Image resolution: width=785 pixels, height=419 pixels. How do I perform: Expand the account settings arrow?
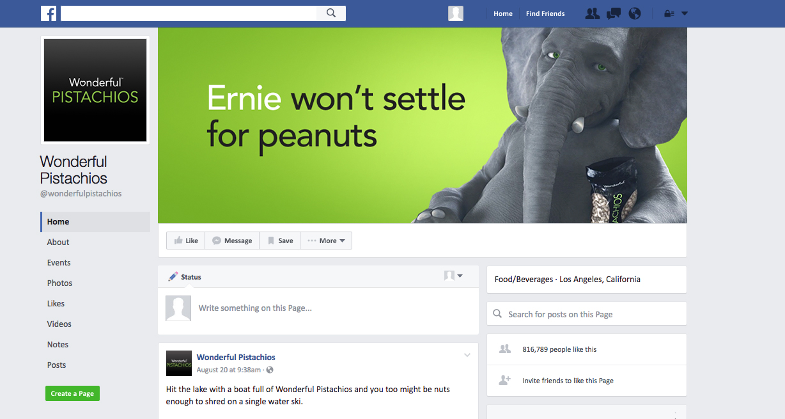[685, 13]
